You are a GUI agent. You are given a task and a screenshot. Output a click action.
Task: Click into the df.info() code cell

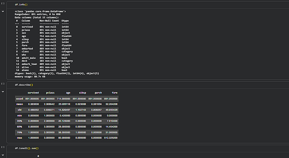[148, 5]
